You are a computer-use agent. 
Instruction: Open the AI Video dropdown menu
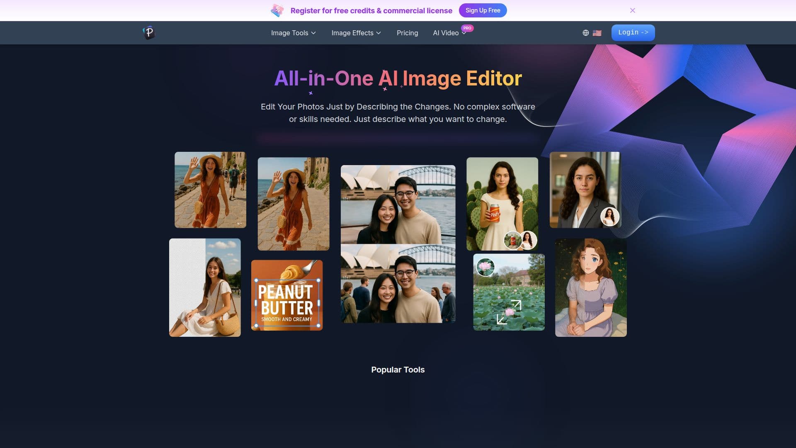[449, 33]
